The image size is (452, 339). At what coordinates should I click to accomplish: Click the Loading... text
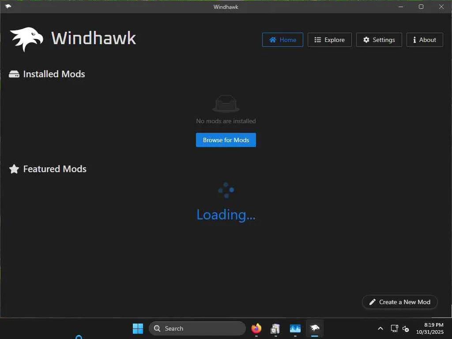[226, 215]
